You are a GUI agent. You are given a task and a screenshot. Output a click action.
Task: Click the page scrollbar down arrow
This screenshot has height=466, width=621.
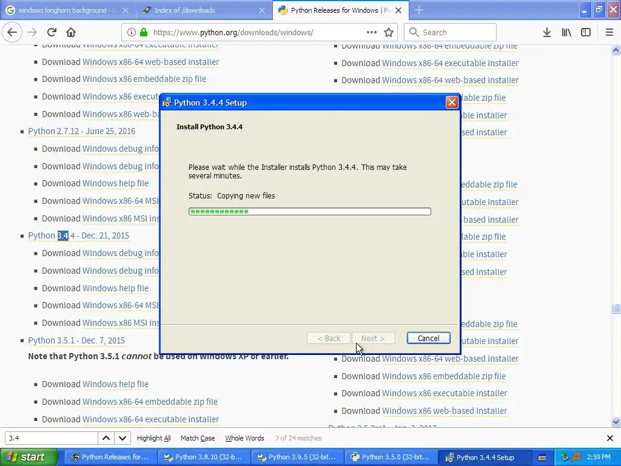pyautogui.click(x=616, y=422)
